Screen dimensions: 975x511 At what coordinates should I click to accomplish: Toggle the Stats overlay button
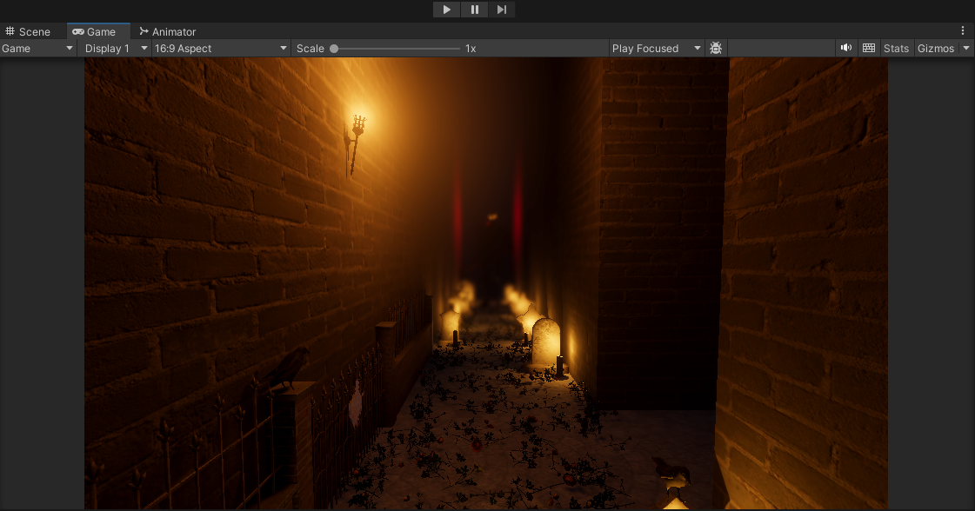pyautogui.click(x=896, y=49)
